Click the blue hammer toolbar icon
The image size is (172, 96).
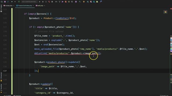click(101, 2)
